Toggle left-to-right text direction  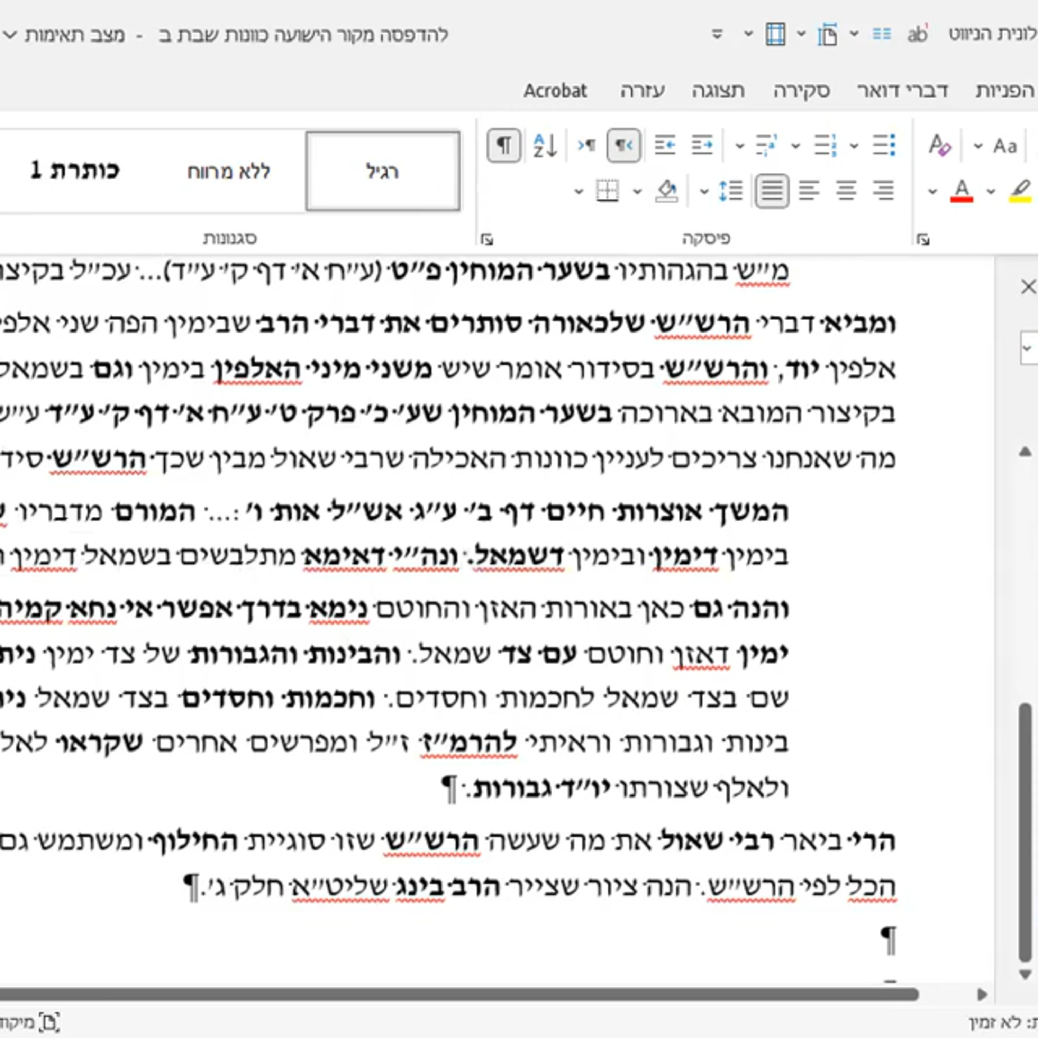click(586, 145)
